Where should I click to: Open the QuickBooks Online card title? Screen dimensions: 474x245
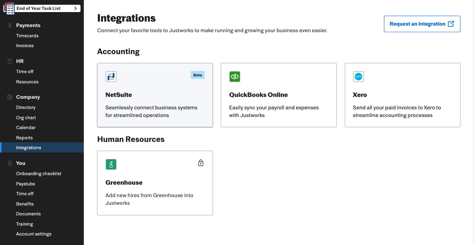tap(258, 95)
